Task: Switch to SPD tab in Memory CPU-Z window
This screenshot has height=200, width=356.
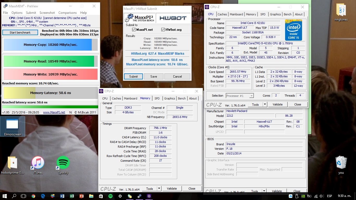Action: tap(157, 98)
